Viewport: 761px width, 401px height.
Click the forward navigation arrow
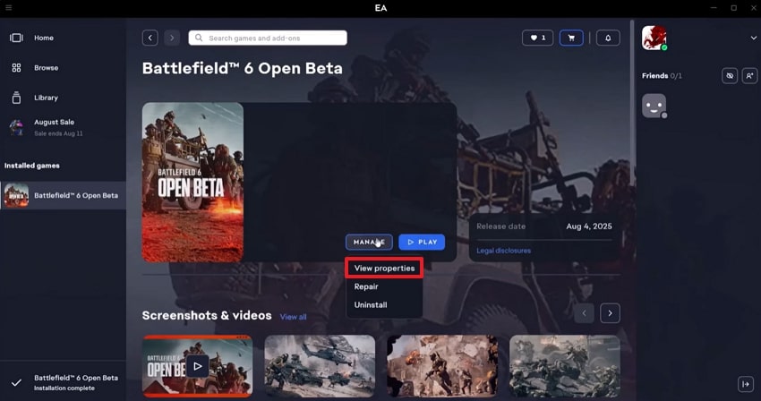(172, 38)
